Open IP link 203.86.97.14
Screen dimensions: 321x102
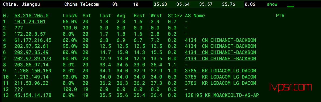(x=31, y=65)
